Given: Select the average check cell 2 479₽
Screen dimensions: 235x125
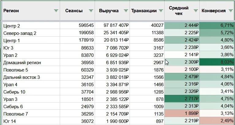Looking at the screenshot, I should 182,77.
